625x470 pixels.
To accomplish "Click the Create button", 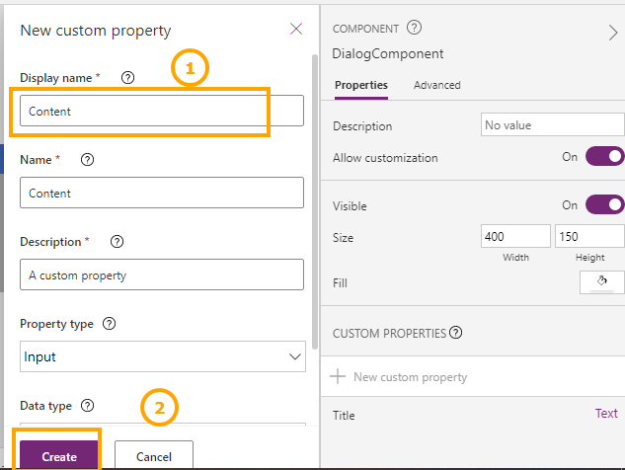I will coord(59,456).
